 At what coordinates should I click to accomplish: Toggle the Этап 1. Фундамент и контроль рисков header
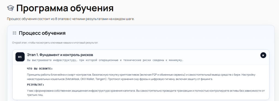coord(141,57)
